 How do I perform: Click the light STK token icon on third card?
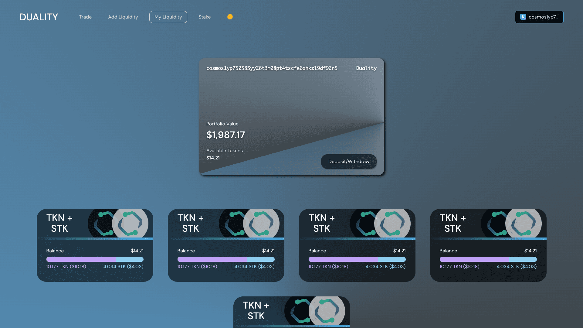[x=393, y=224]
